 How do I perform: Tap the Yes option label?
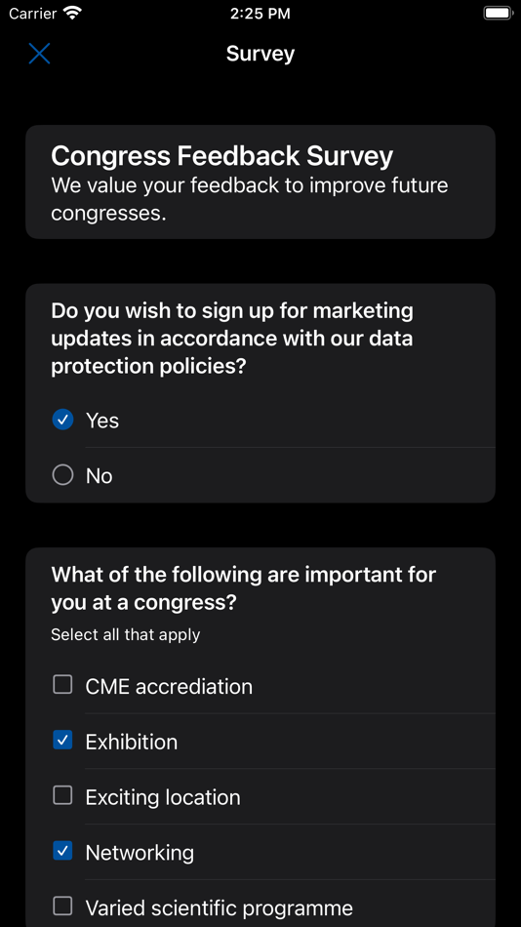102,421
